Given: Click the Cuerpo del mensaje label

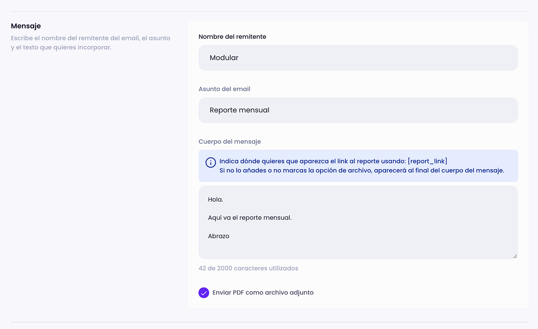Looking at the screenshot, I should [x=230, y=142].
